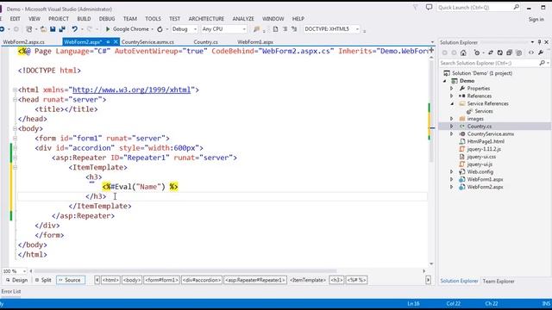Select CountryService.asmx in Solution Explorer

click(491, 134)
